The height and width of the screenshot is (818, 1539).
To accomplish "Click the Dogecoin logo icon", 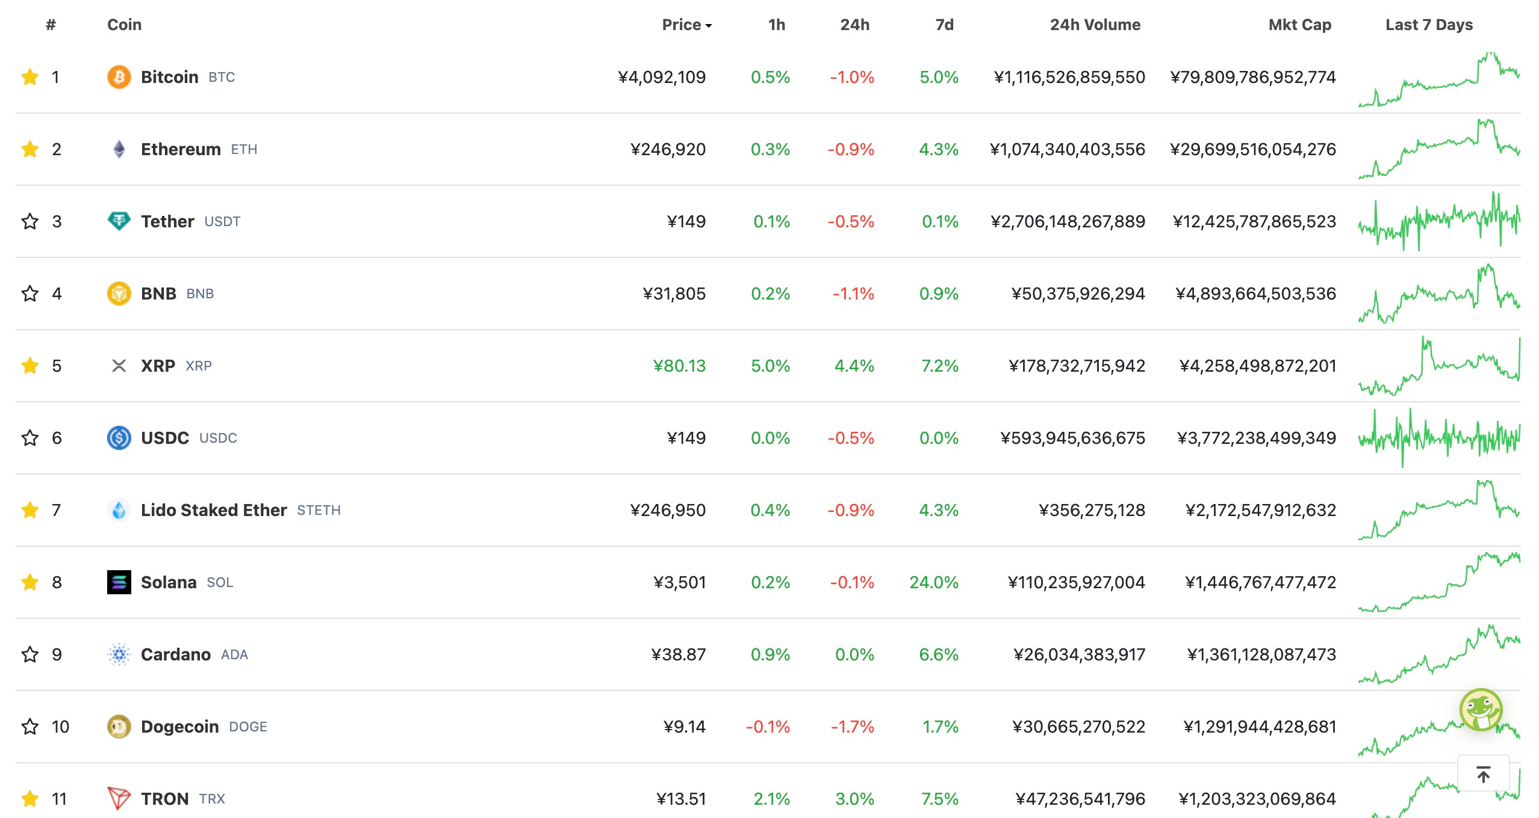I will tap(119, 727).
